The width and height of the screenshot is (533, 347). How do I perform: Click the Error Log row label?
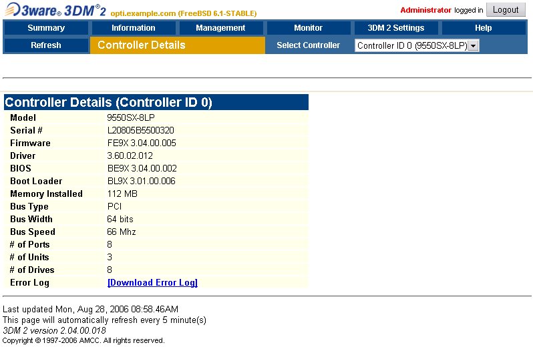click(29, 282)
